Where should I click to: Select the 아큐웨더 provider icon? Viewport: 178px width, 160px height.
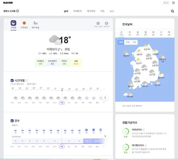(x=24, y=23)
